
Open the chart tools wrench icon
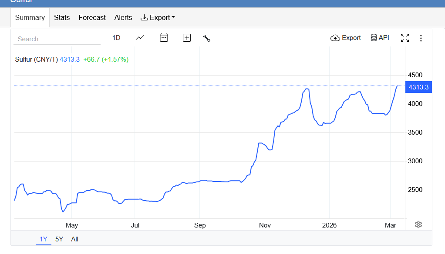[x=206, y=38]
